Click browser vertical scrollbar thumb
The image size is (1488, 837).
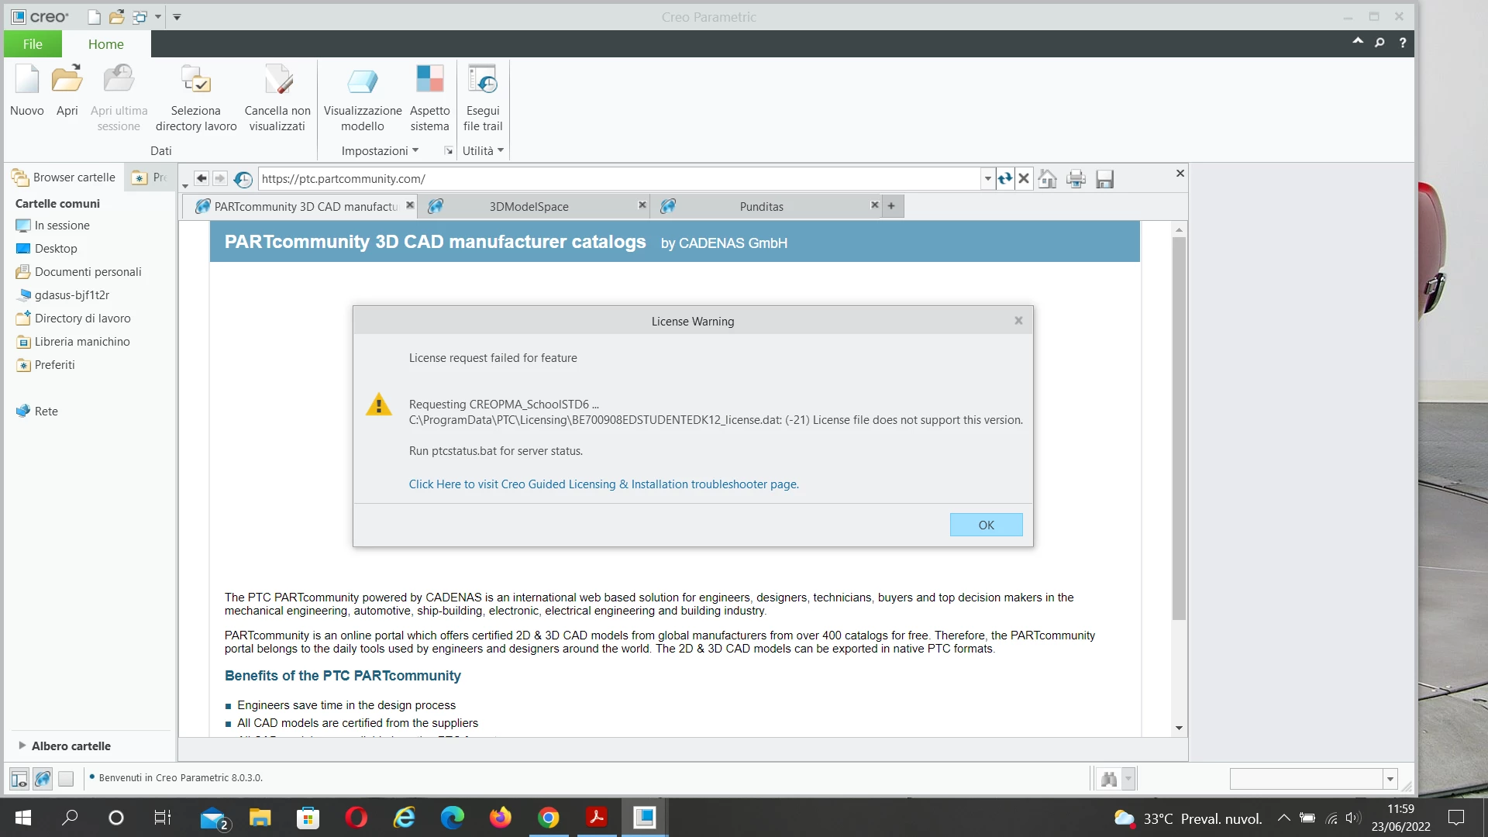(x=1179, y=426)
